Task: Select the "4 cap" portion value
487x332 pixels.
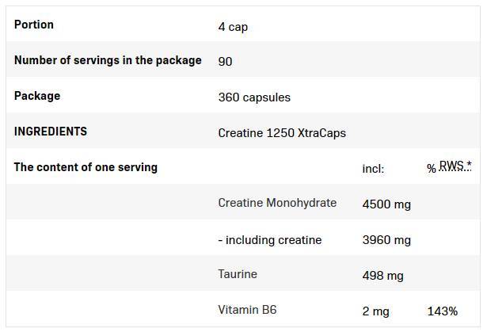Action: pyautogui.click(x=234, y=26)
